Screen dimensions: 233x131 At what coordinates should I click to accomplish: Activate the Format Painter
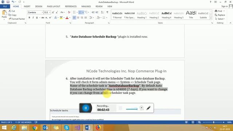[17, 19]
